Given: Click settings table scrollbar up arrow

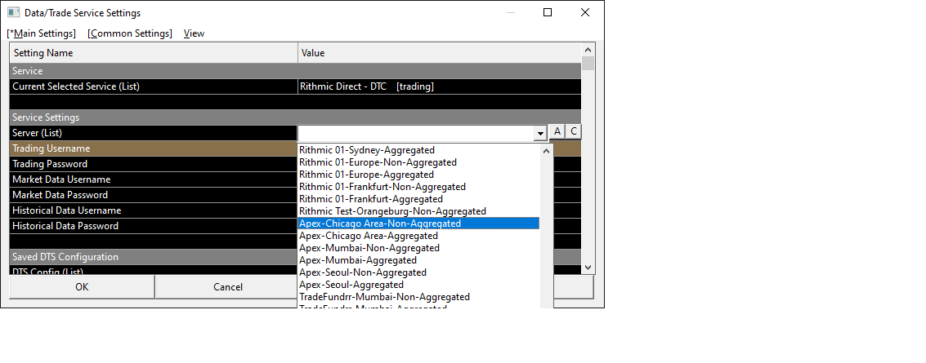Looking at the screenshot, I should click(x=588, y=50).
